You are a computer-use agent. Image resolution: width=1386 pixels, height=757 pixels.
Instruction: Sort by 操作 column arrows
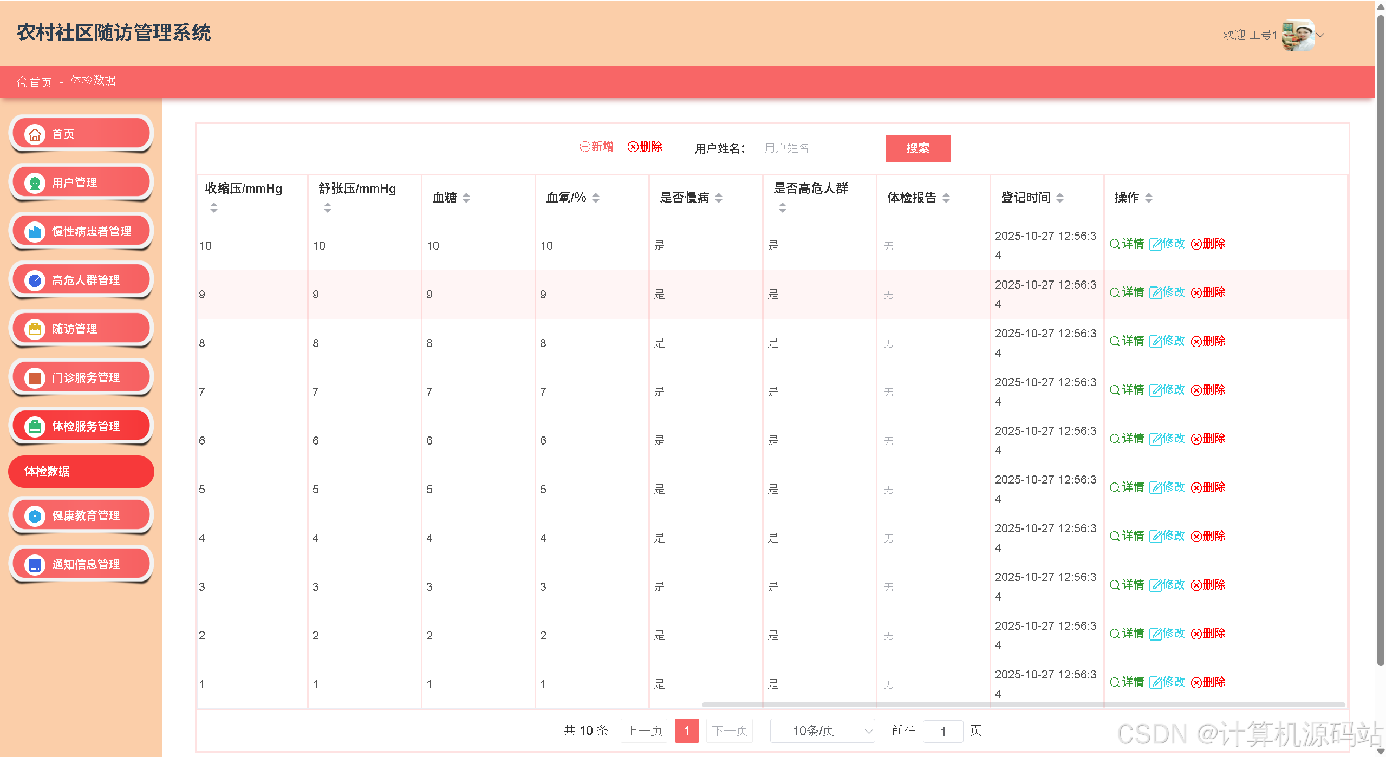tap(1149, 198)
